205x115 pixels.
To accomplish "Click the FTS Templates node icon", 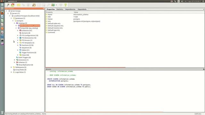I will pos(20,43).
